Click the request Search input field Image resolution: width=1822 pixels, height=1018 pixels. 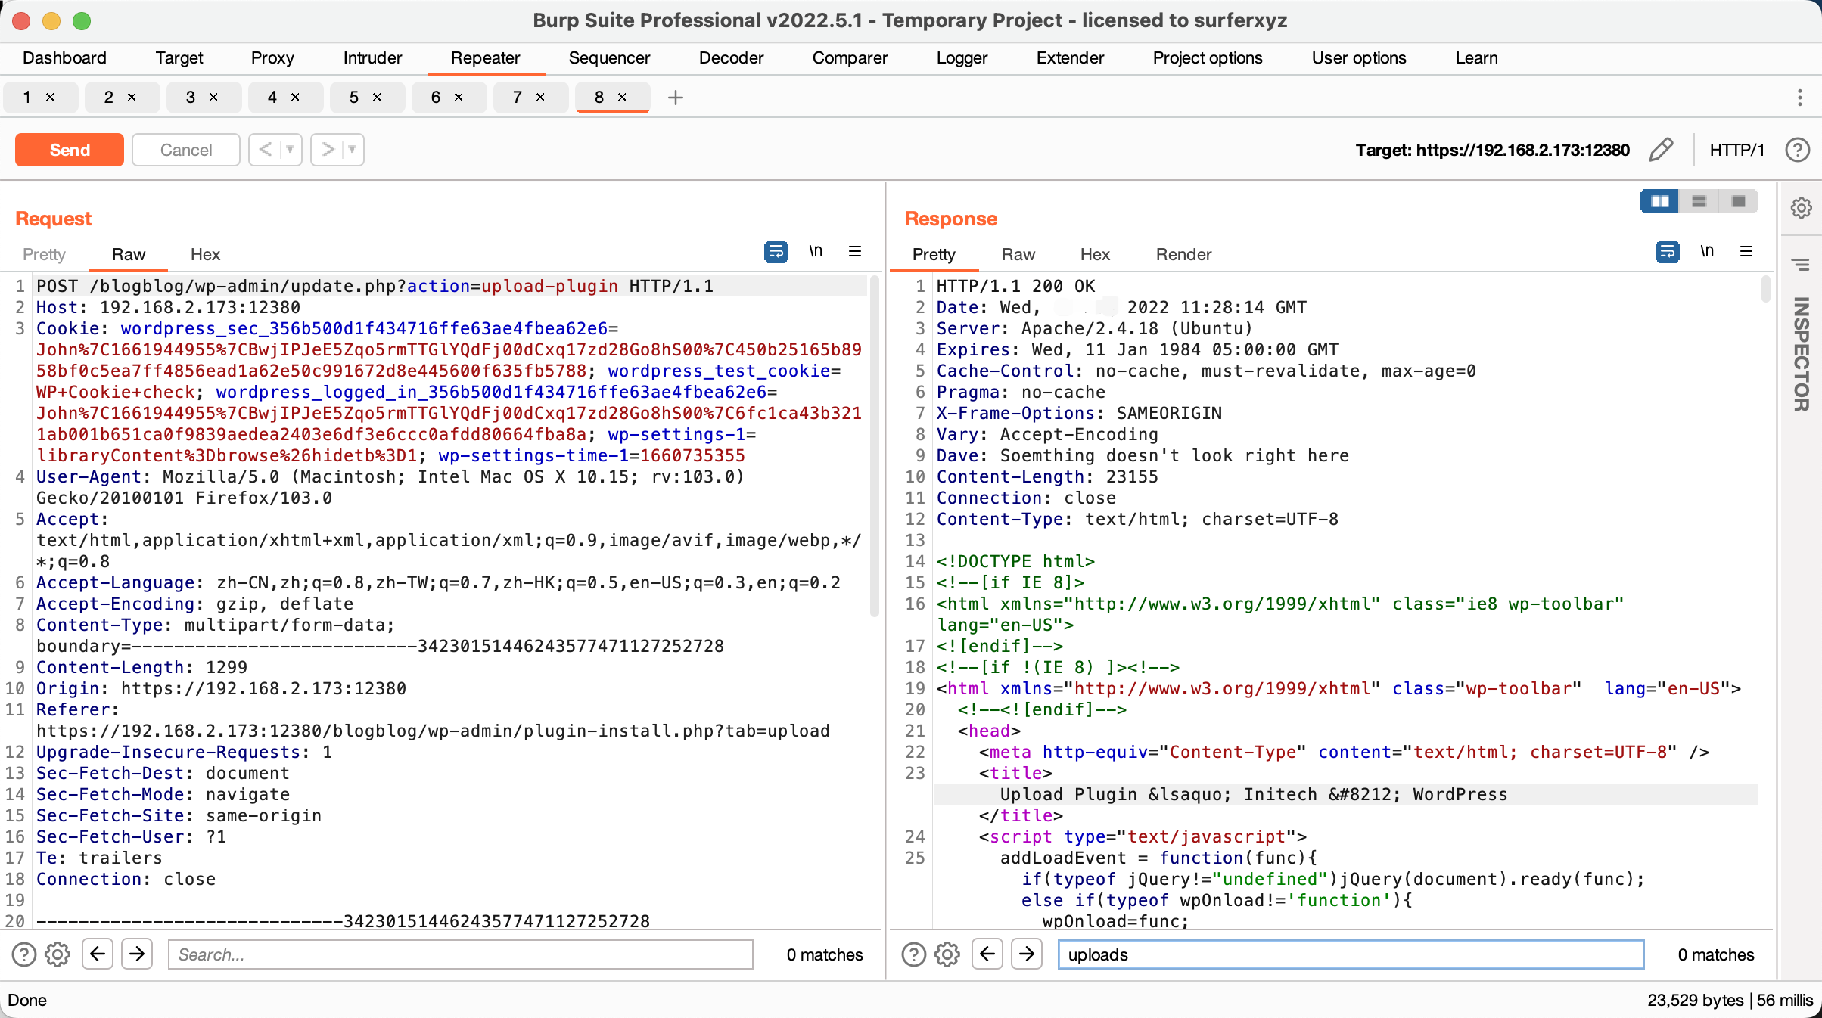tap(460, 954)
